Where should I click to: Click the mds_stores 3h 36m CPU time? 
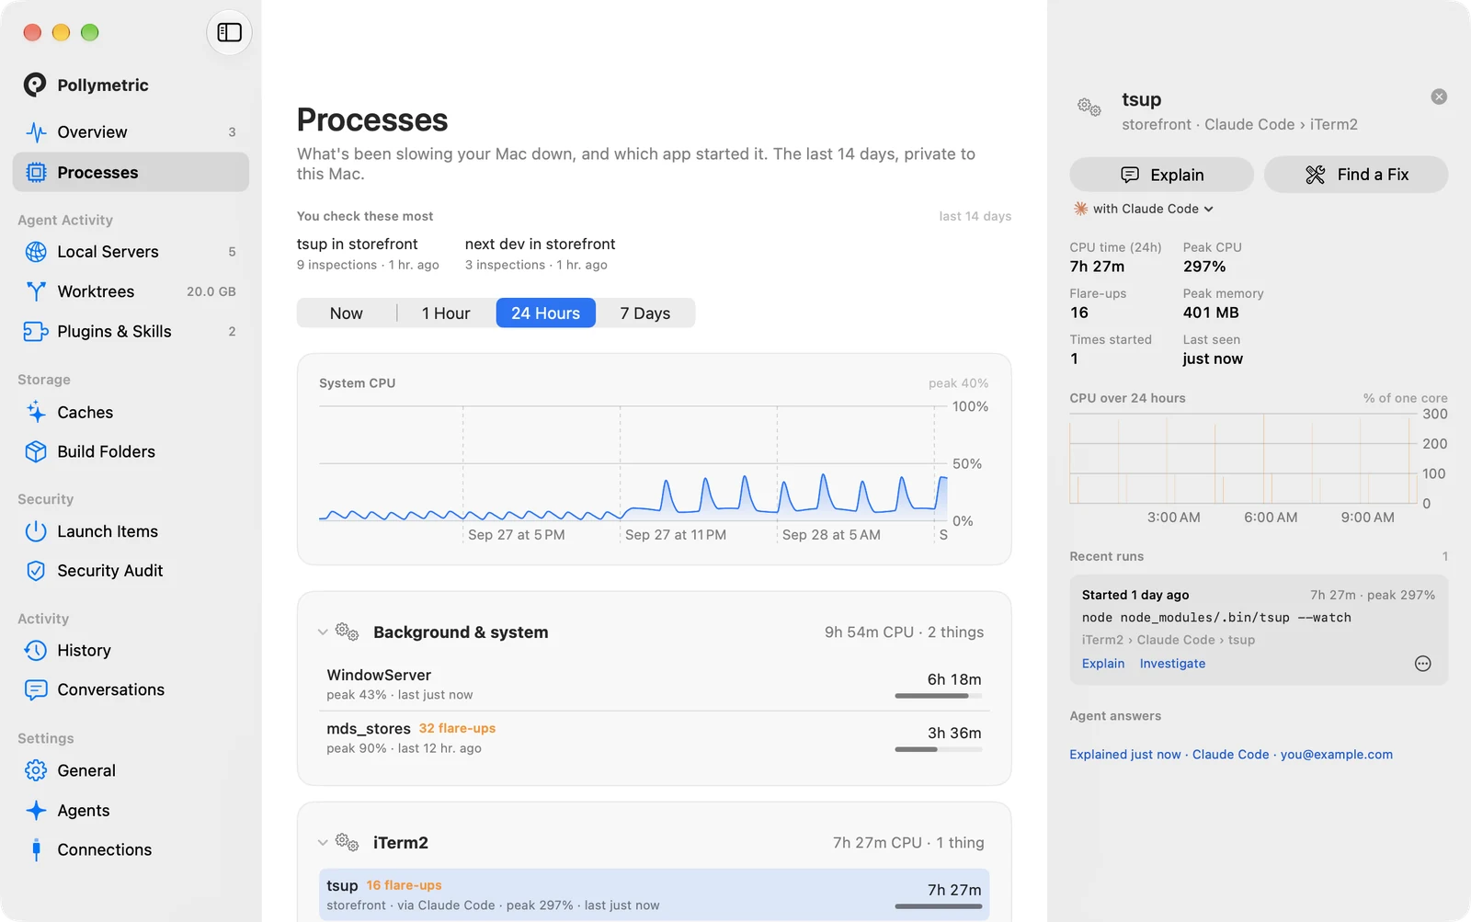pyautogui.click(x=954, y=733)
